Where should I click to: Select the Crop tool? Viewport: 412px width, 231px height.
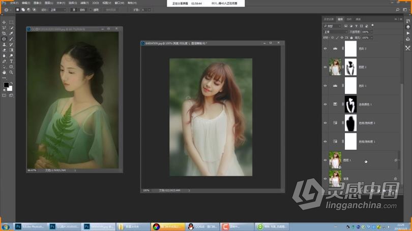[4, 34]
